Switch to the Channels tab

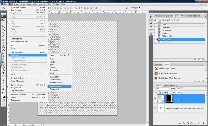click(x=166, y=85)
